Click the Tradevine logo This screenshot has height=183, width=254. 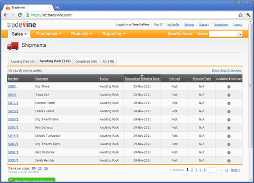[x=21, y=25]
